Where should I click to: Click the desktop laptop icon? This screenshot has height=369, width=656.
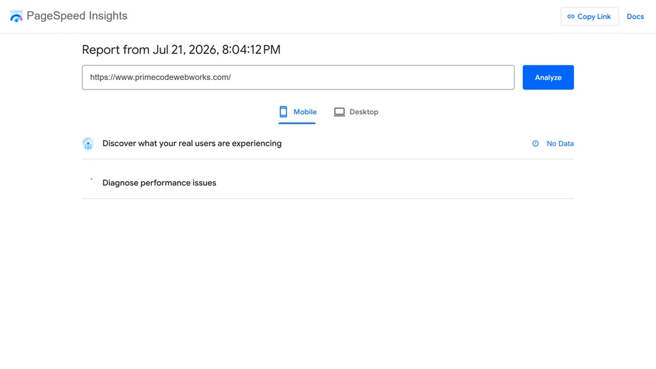(x=340, y=112)
